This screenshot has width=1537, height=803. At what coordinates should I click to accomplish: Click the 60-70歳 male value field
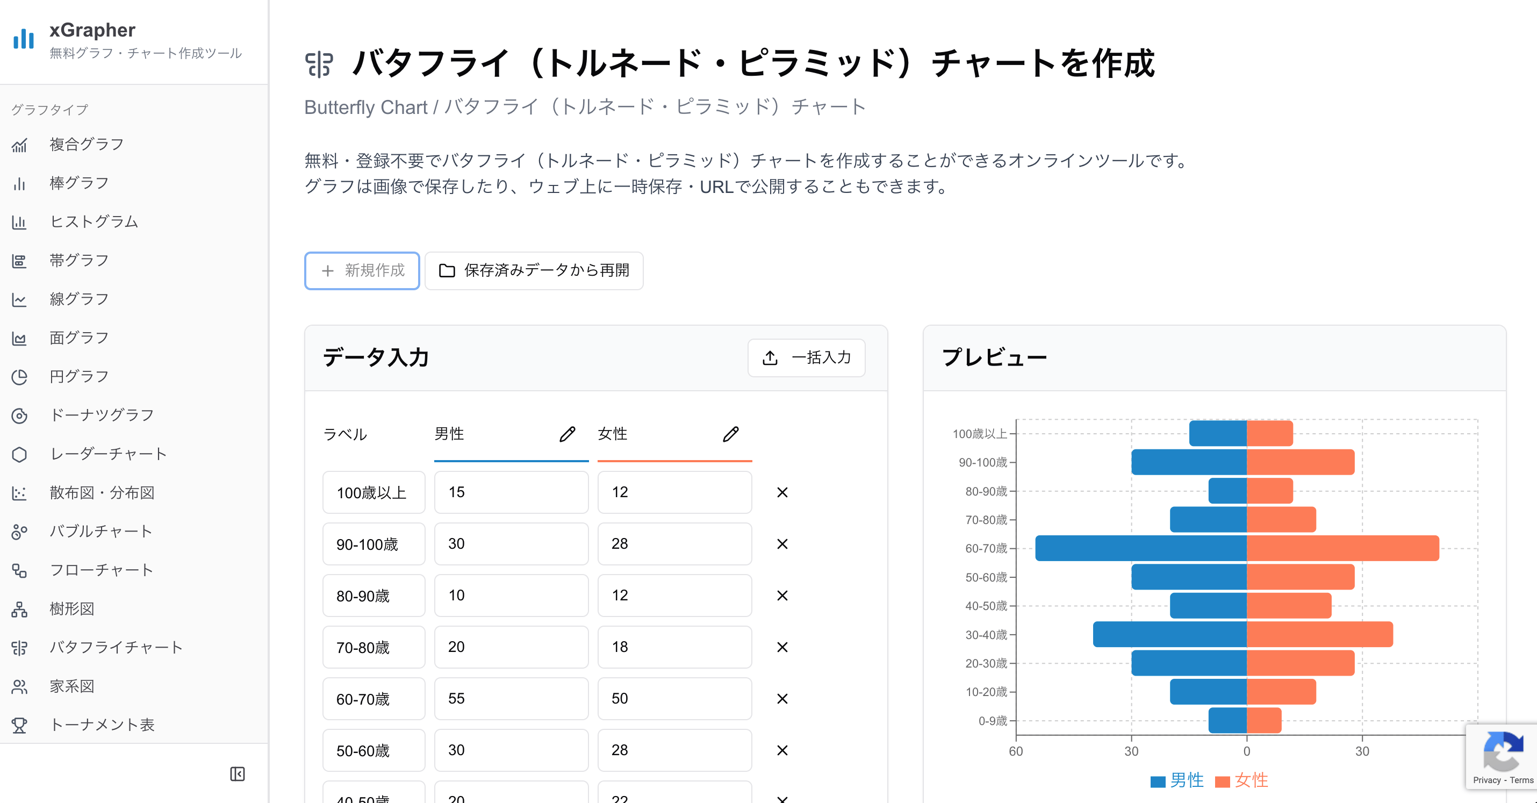coord(511,699)
